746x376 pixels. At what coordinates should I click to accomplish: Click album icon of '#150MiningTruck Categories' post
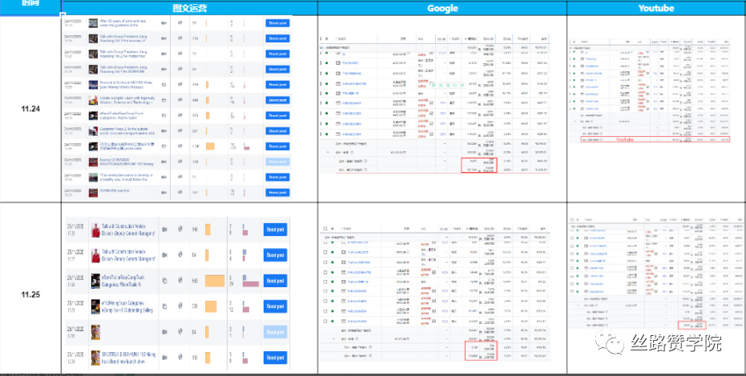(165, 307)
